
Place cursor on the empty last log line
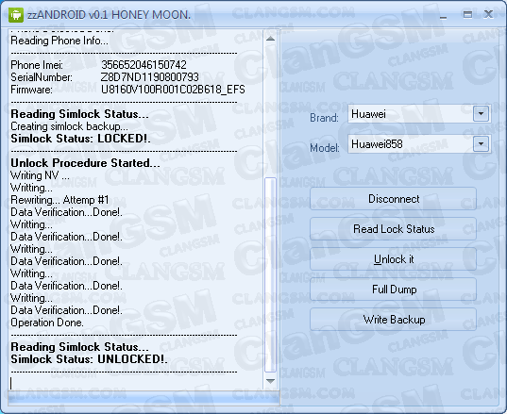136,383
